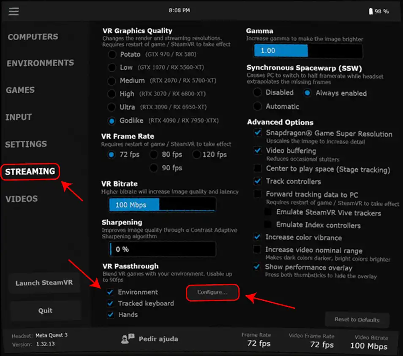Open the hamburger menu icon
The width and height of the screenshot is (403, 356).
(14, 11)
